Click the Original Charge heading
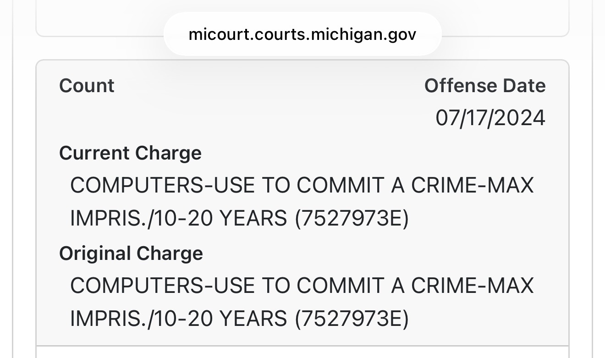This screenshot has height=358, width=605. pyautogui.click(x=131, y=253)
